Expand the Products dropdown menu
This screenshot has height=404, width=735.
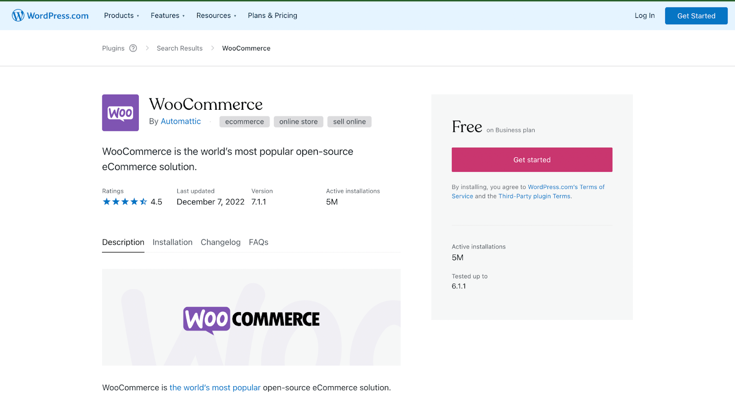point(121,16)
